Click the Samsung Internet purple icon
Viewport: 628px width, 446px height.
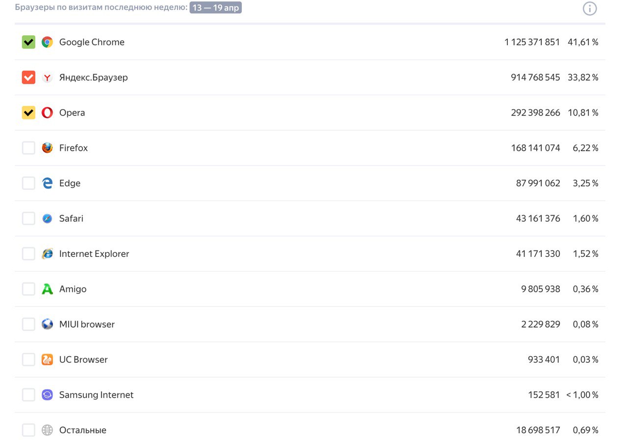tap(47, 395)
